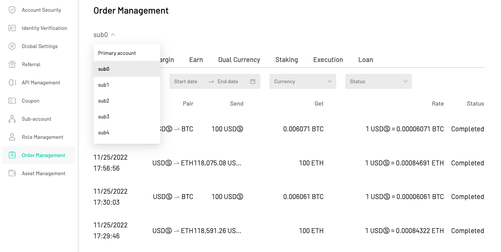Click the Status column header
This screenshot has height=252, width=501.
pos(475,104)
